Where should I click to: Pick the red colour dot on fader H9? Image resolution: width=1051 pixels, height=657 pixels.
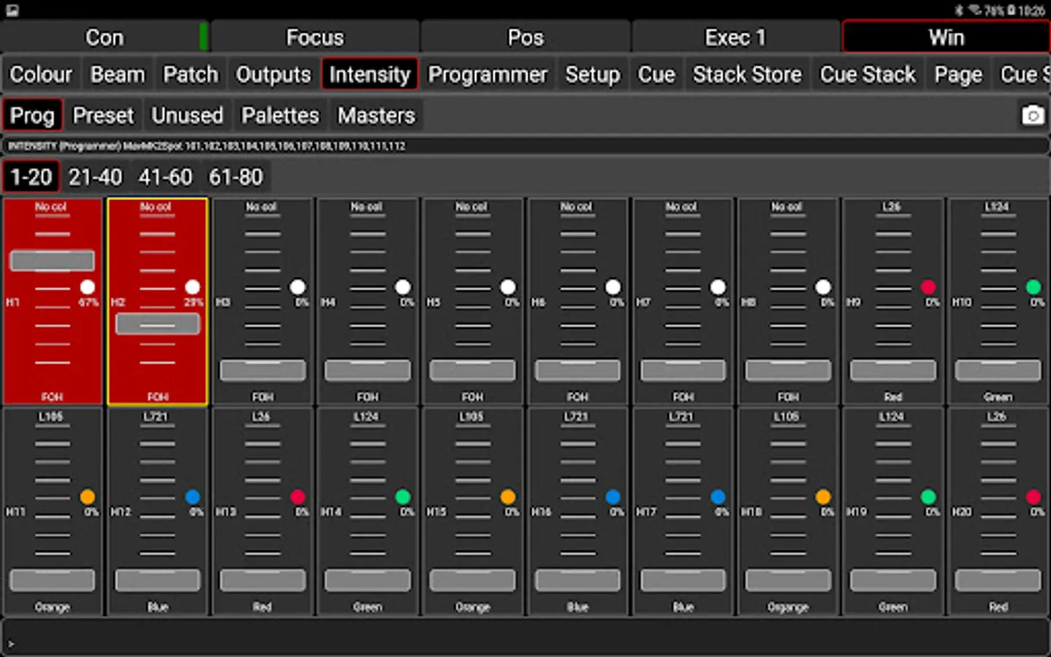928,287
